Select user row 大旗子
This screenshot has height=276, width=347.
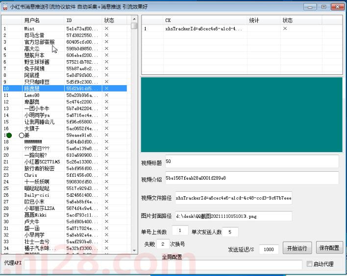[x=65, y=128]
